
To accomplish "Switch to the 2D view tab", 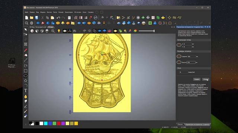I will (38, 27).
